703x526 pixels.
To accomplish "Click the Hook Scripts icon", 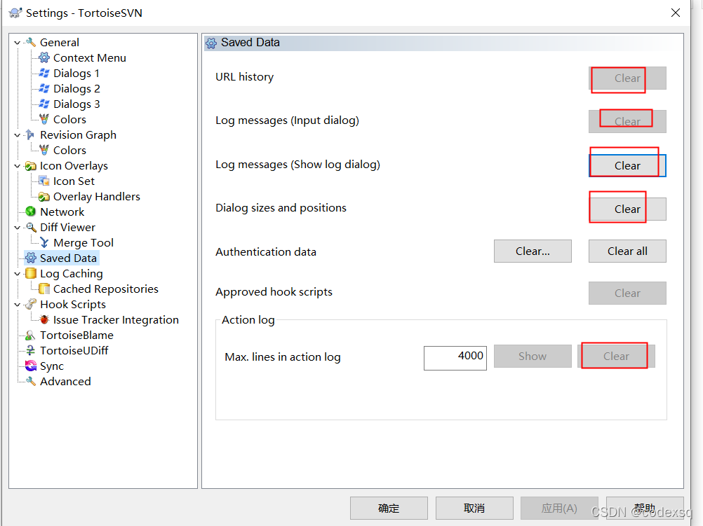I will coord(30,305).
